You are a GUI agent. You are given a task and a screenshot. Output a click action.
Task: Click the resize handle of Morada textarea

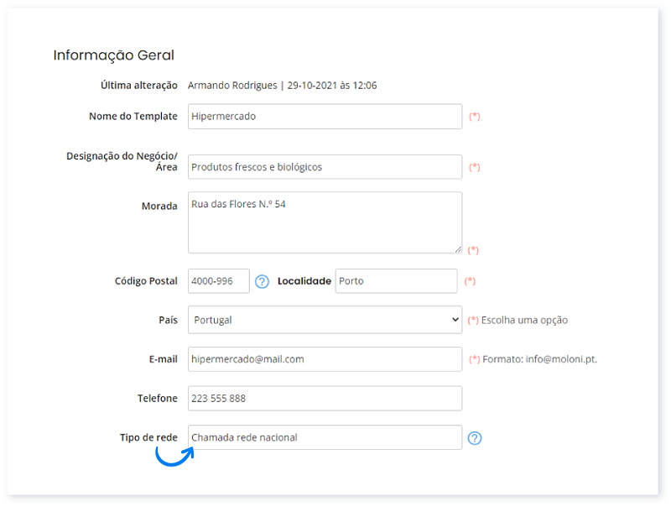tap(458, 249)
